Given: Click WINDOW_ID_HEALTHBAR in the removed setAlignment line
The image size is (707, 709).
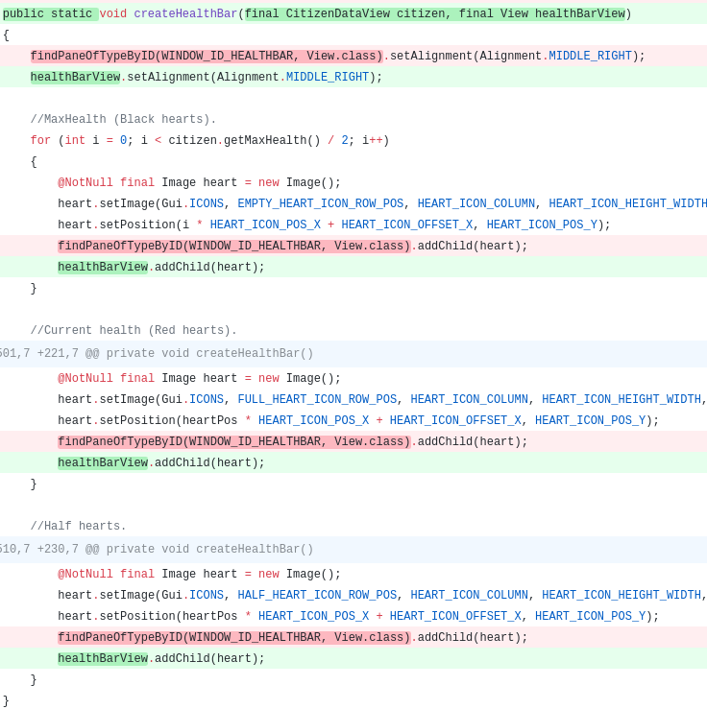Looking at the screenshot, I should (x=228, y=56).
